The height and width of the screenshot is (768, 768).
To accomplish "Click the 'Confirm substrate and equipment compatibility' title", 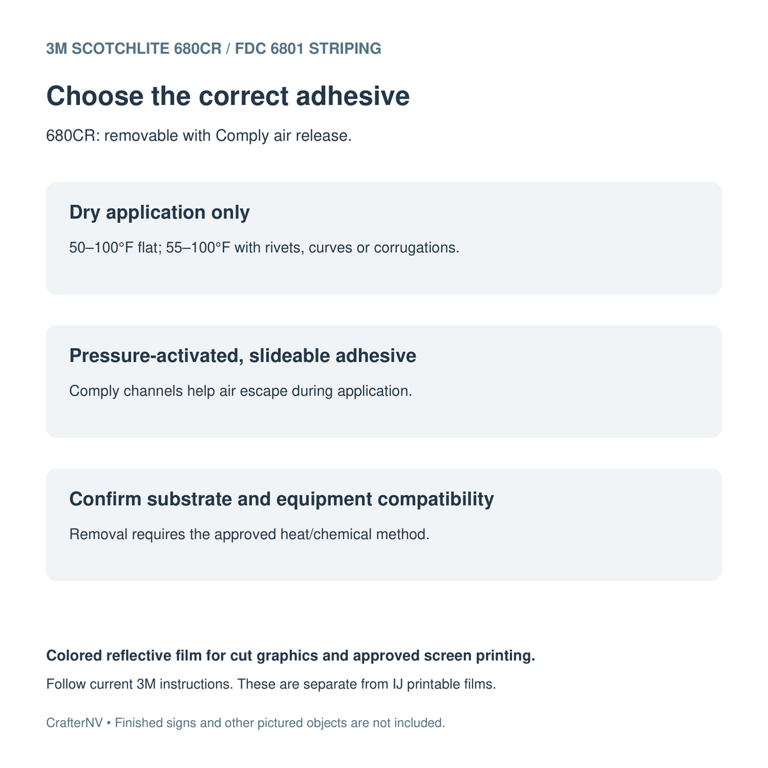I will (x=282, y=499).
